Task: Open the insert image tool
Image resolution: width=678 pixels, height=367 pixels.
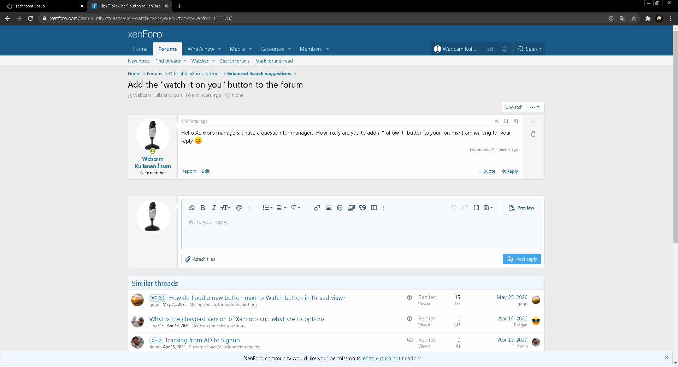Action: pyautogui.click(x=329, y=208)
